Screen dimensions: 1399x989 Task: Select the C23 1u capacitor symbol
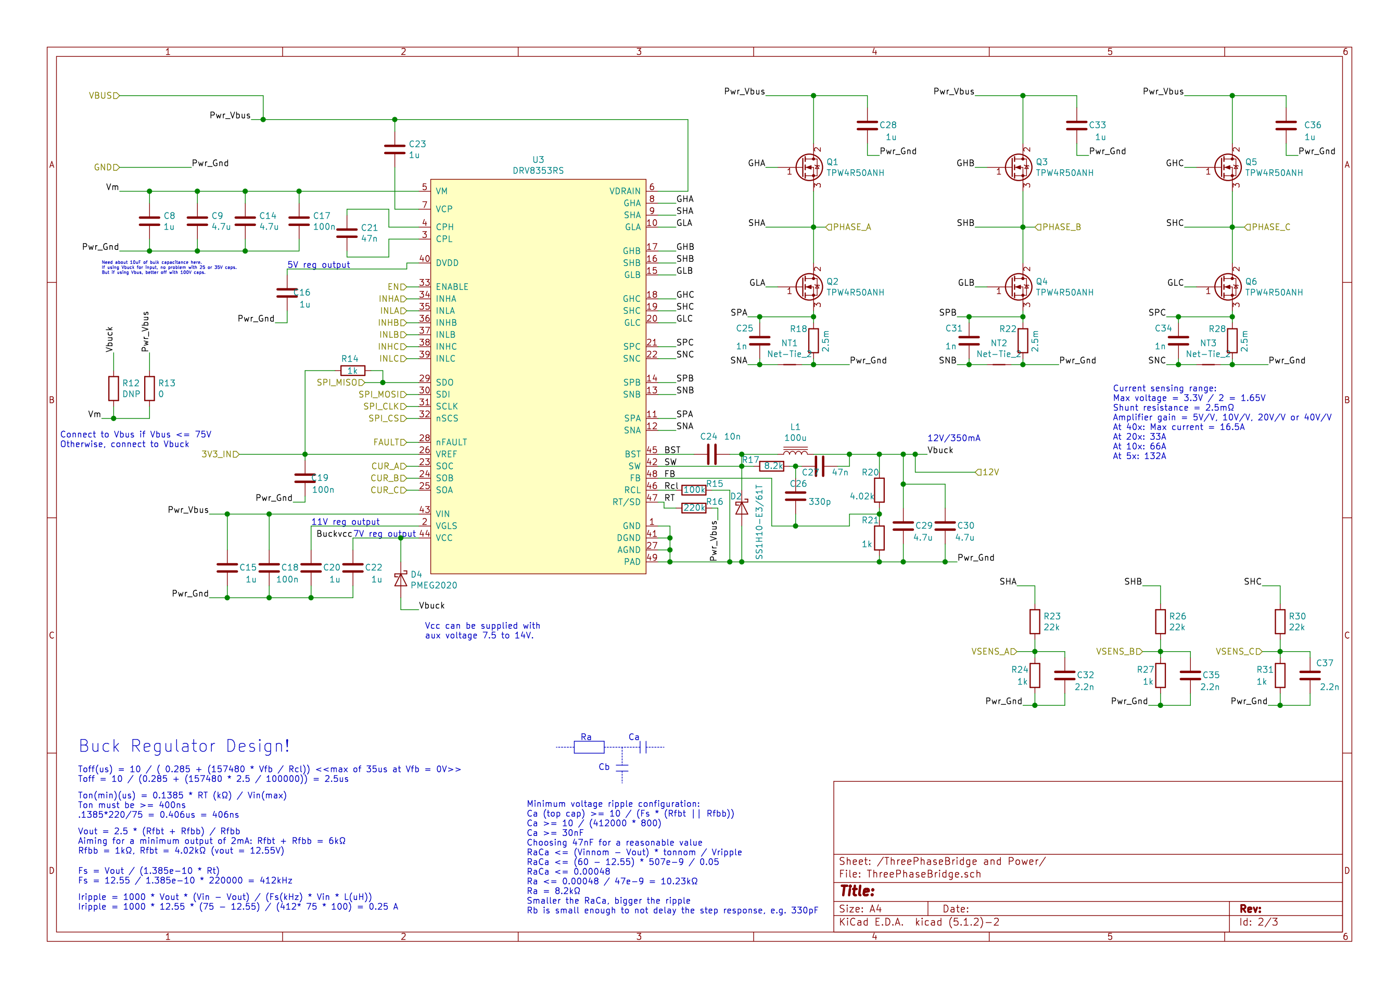point(395,149)
